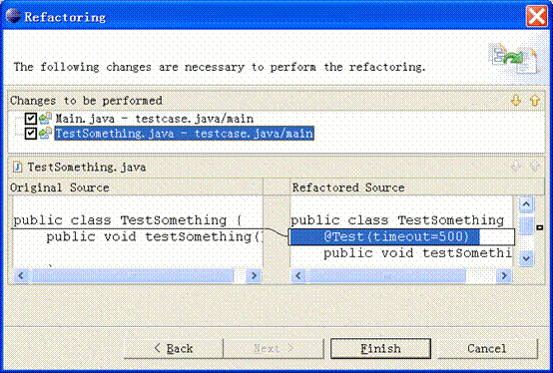The width and height of the screenshot is (553, 373).
Task: Uncheck the Main.java change checkbox
Action: [31, 119]
